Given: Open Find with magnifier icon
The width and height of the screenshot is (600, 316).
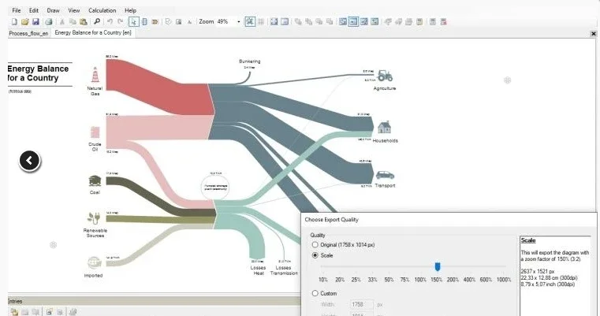Looking at the screenshot, I should point(97,22).
